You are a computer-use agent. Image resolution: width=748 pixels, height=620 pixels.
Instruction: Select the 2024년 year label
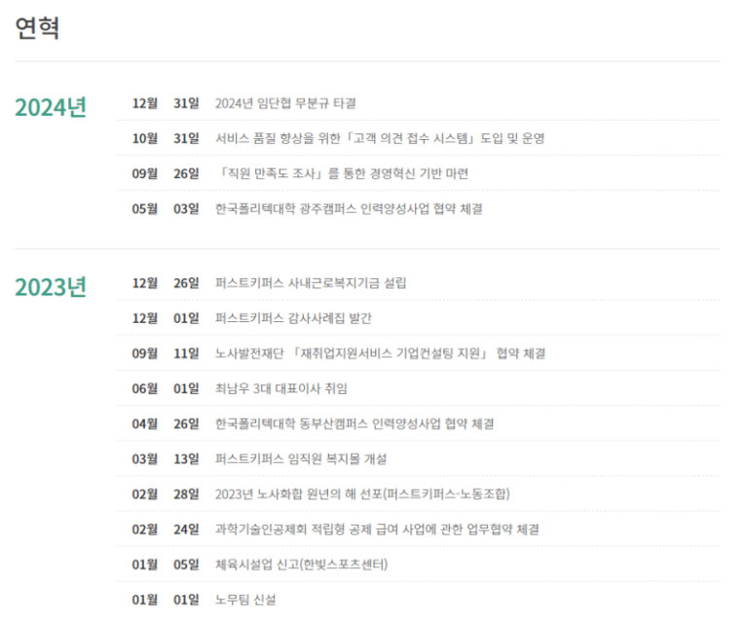coord(51,107)
